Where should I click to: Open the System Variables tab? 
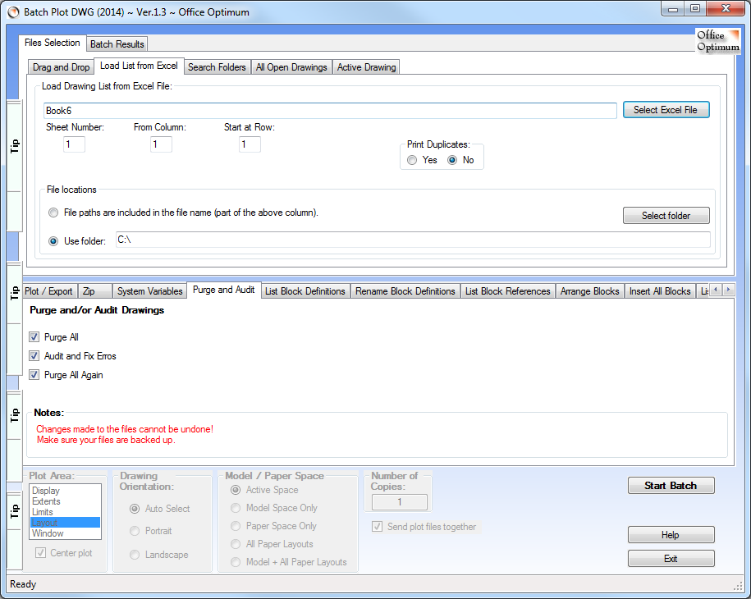150,291
